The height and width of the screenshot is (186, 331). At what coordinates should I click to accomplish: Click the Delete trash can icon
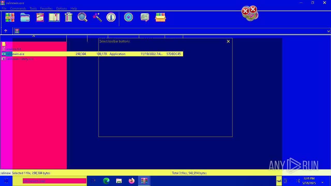point(69,18)
